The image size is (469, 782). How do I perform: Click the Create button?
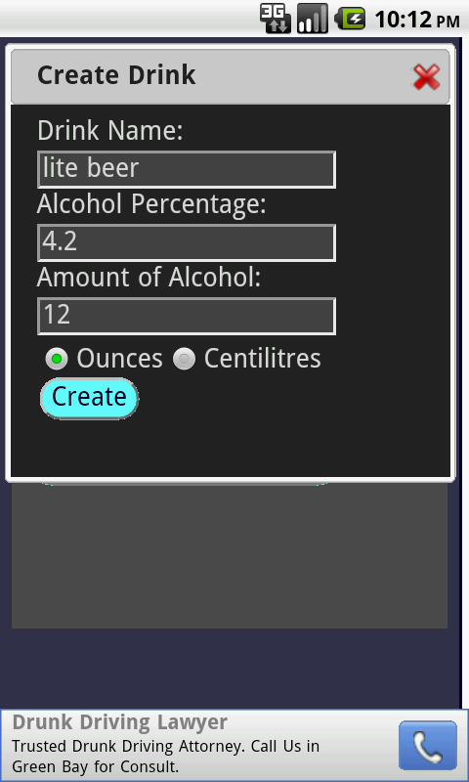click(89, 398)
